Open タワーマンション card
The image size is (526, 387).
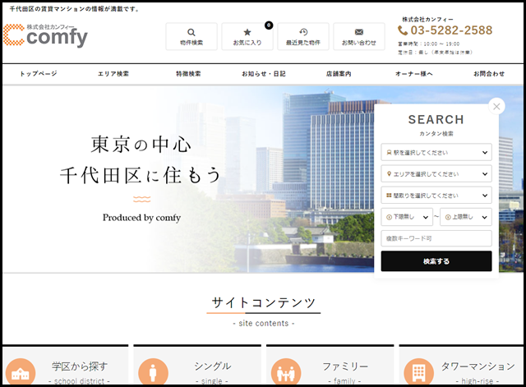click(461, 365)
